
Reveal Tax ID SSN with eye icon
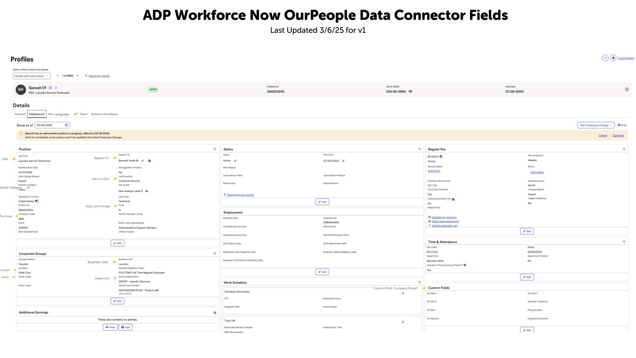pos(410,91)
